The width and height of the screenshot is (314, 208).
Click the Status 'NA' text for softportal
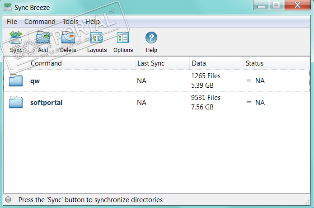(260, 103)
